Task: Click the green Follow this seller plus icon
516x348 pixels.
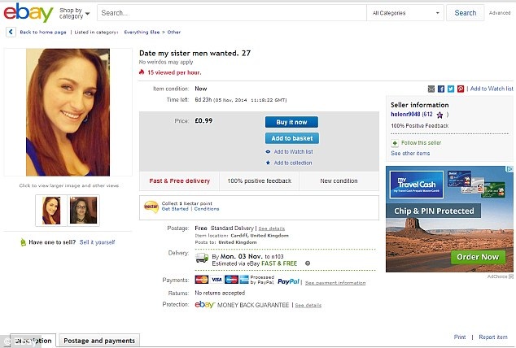Action: (395, 142)
